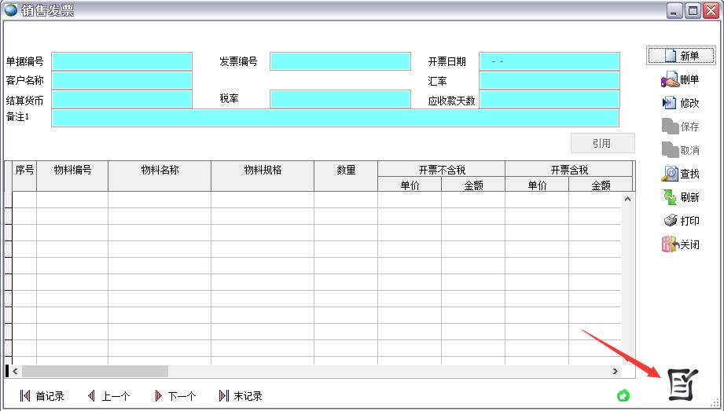Click the 删单 delete document icon
This screenshot has width=724, height=411.
(x=670, y=79)
